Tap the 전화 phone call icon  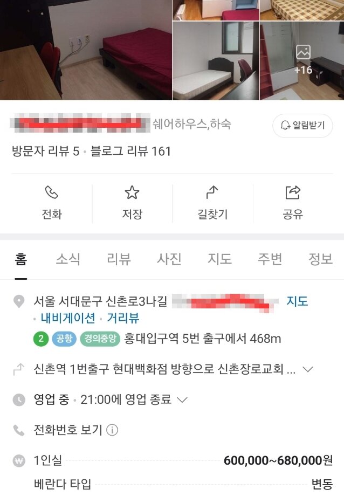(51, 192)
